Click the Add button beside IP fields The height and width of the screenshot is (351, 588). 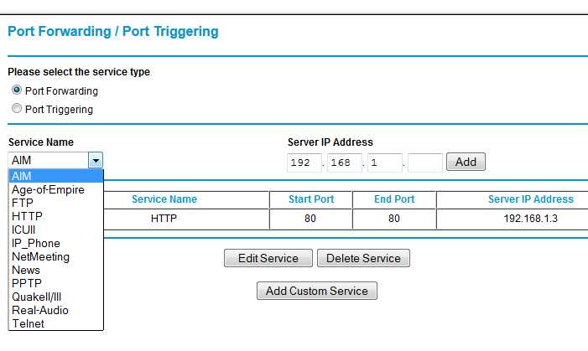[466, 162]
